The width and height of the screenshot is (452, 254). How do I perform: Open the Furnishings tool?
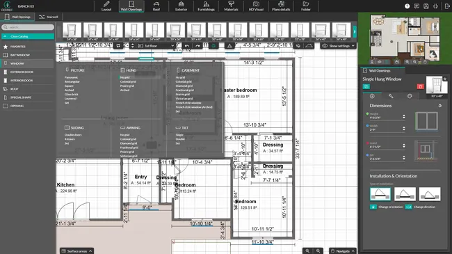[206, 6]
